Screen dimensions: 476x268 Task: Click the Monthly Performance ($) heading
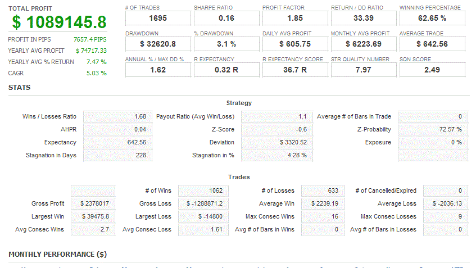tap(58, 255)
